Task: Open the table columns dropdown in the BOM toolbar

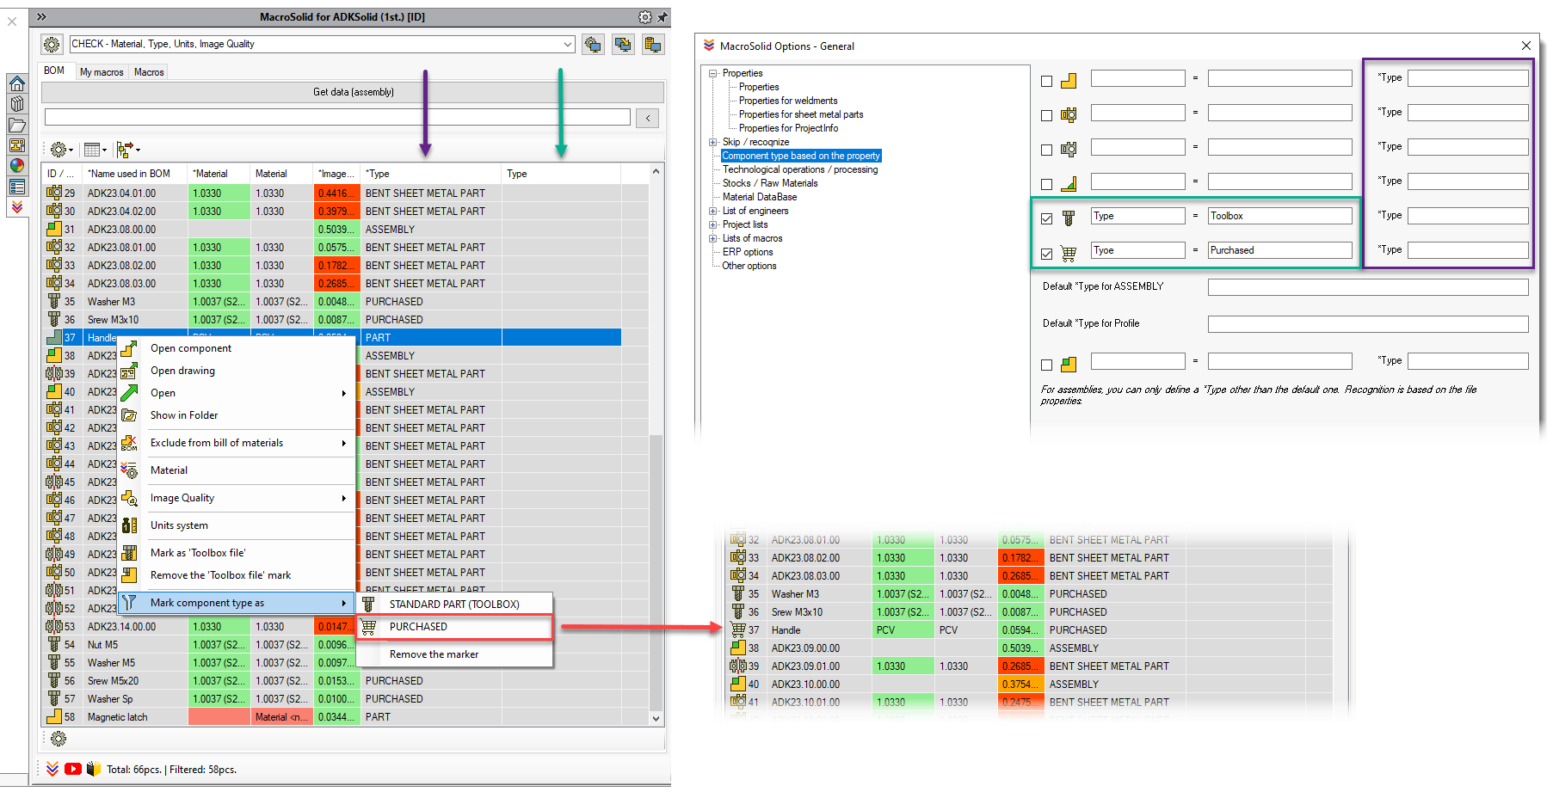Action: pyautogui.click(x=96, y=150)
